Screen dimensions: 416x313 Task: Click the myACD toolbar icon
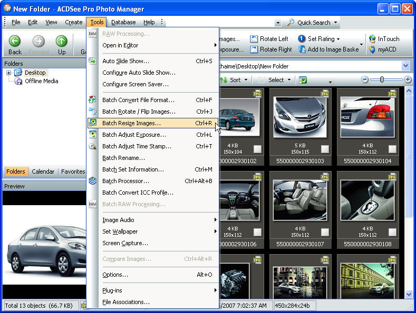tap(372, 49)
